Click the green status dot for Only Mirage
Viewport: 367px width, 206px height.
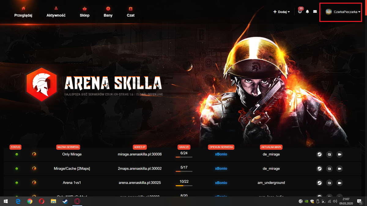click(17, 154)
